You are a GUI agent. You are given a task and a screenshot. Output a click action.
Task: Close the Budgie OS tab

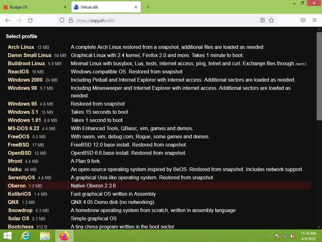(65, 7)
